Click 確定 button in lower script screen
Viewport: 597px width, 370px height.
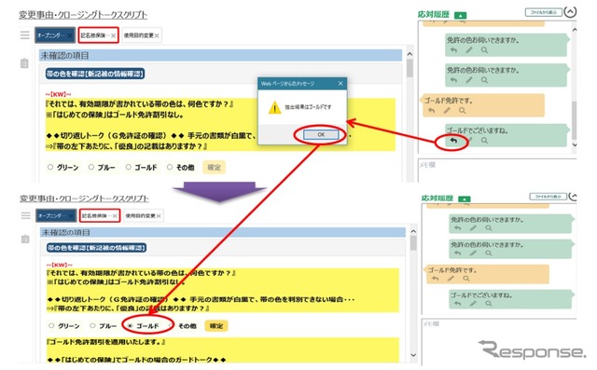click(216, 326)
